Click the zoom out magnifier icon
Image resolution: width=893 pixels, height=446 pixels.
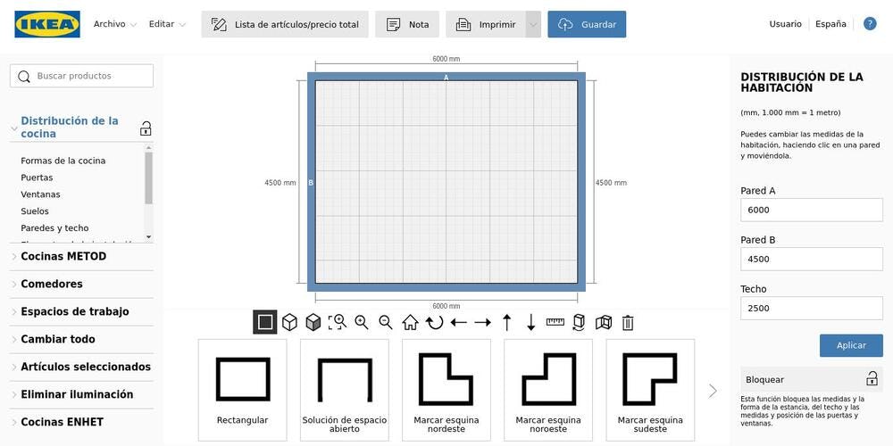(386, 322)
